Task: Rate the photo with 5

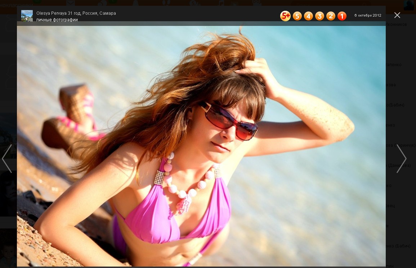Action: tap(297, 16)
